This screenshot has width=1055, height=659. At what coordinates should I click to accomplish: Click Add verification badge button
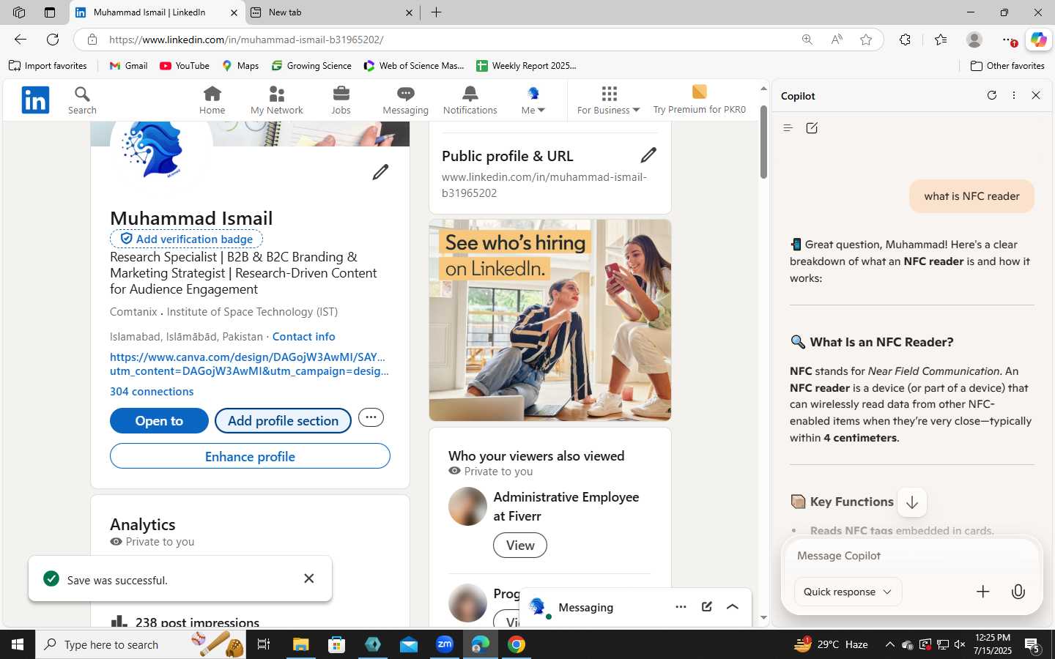(x=186, y=239)
